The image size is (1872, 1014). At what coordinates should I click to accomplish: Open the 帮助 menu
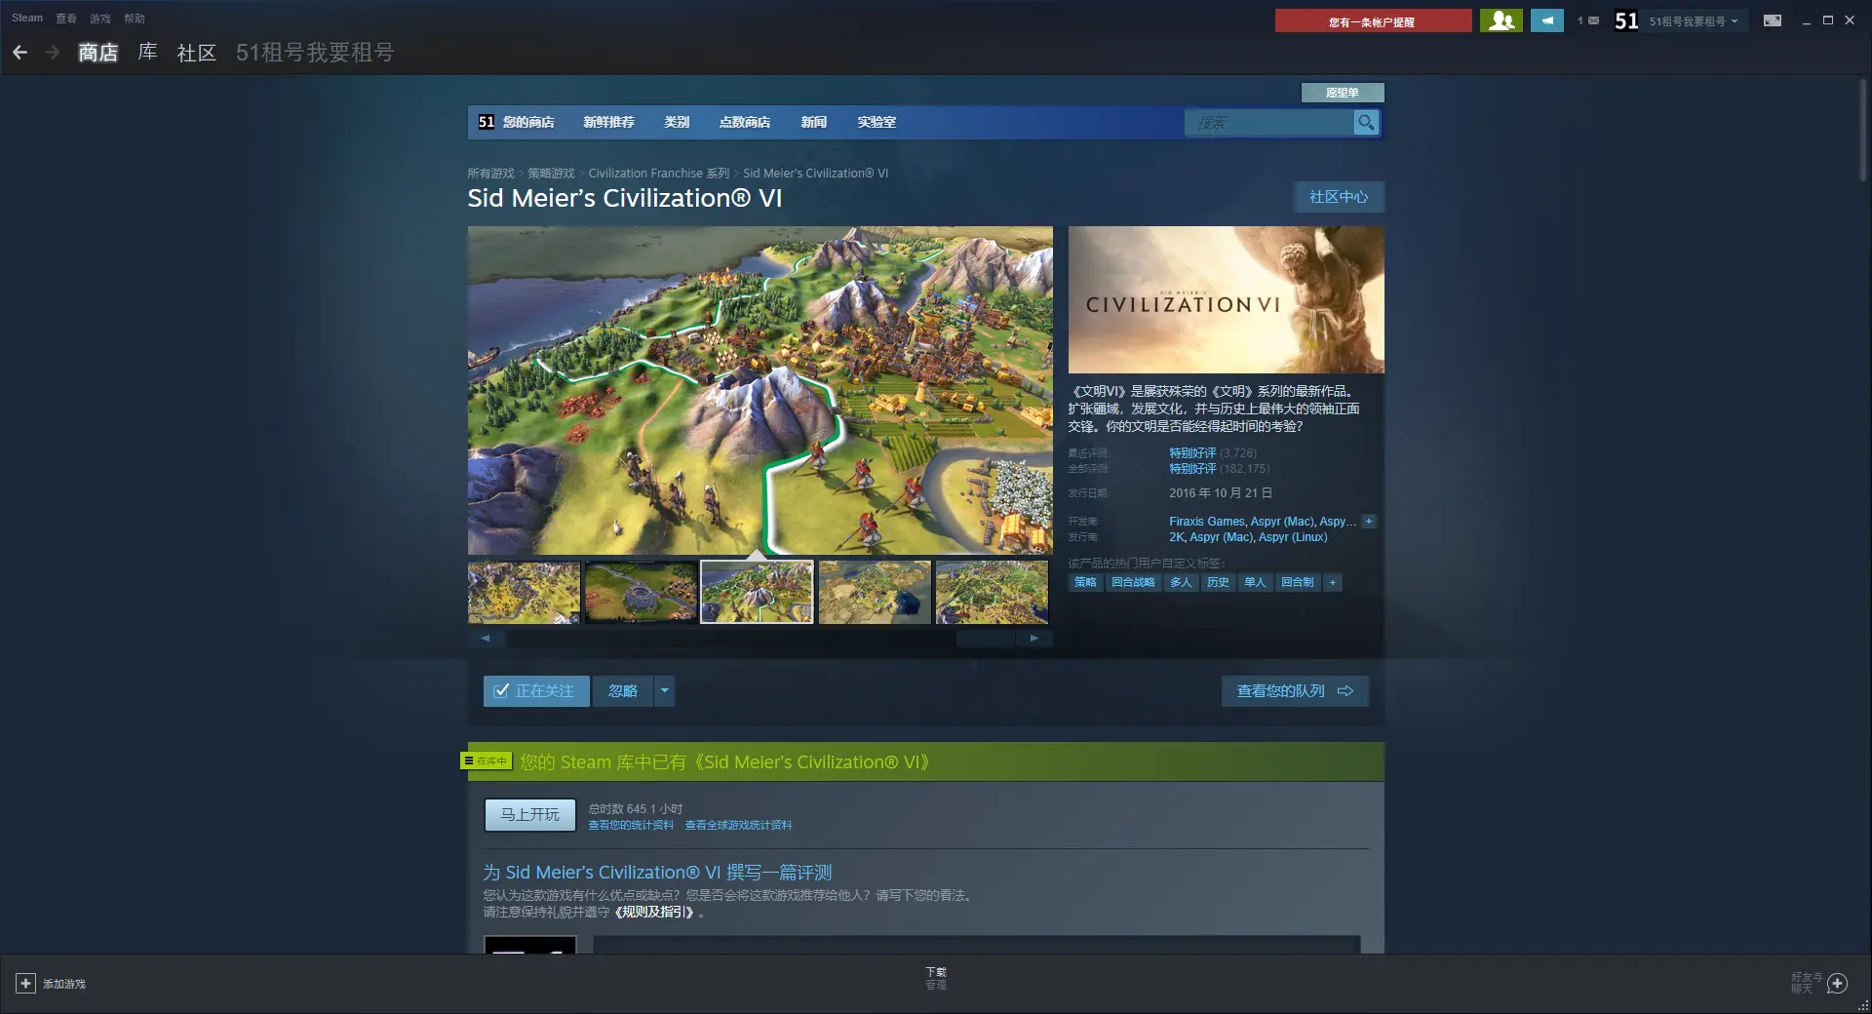click(x=135, y=18)
